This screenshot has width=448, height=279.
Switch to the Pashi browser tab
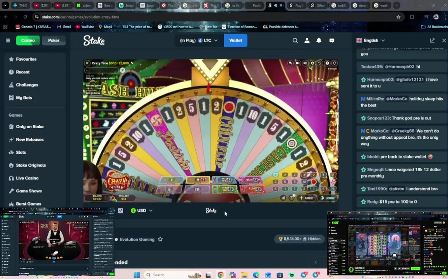[x=254, y=5]
